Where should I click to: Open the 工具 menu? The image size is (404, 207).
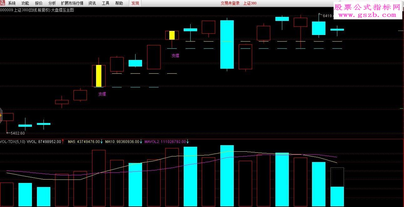pyautogui.click(x=105, y=3)
